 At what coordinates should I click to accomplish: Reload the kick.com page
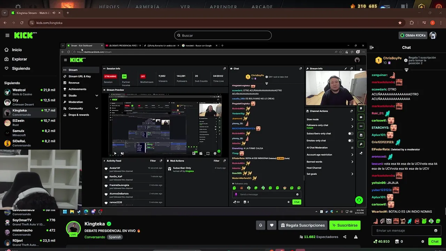[x=22, y=23]
